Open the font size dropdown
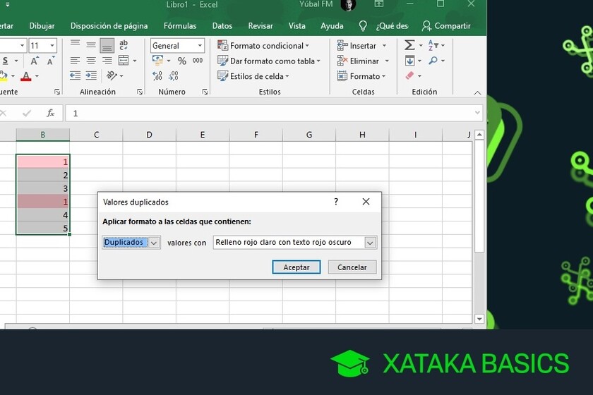This screenshot has width=593, height=395. 52,46
